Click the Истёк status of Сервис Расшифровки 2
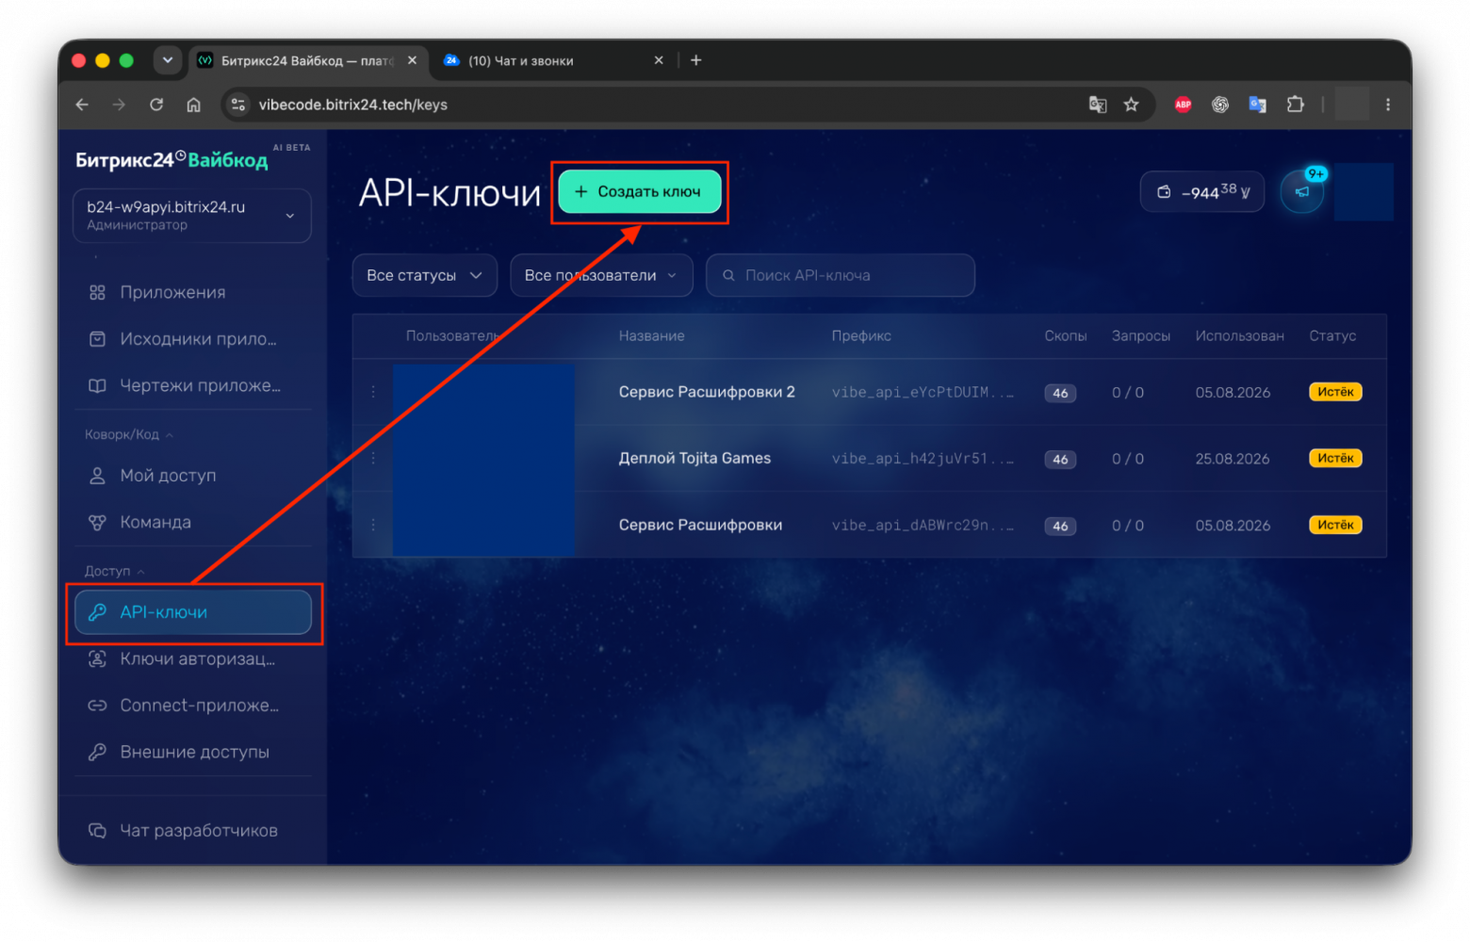1470x942 pixels. click(x=1335, y=392)
